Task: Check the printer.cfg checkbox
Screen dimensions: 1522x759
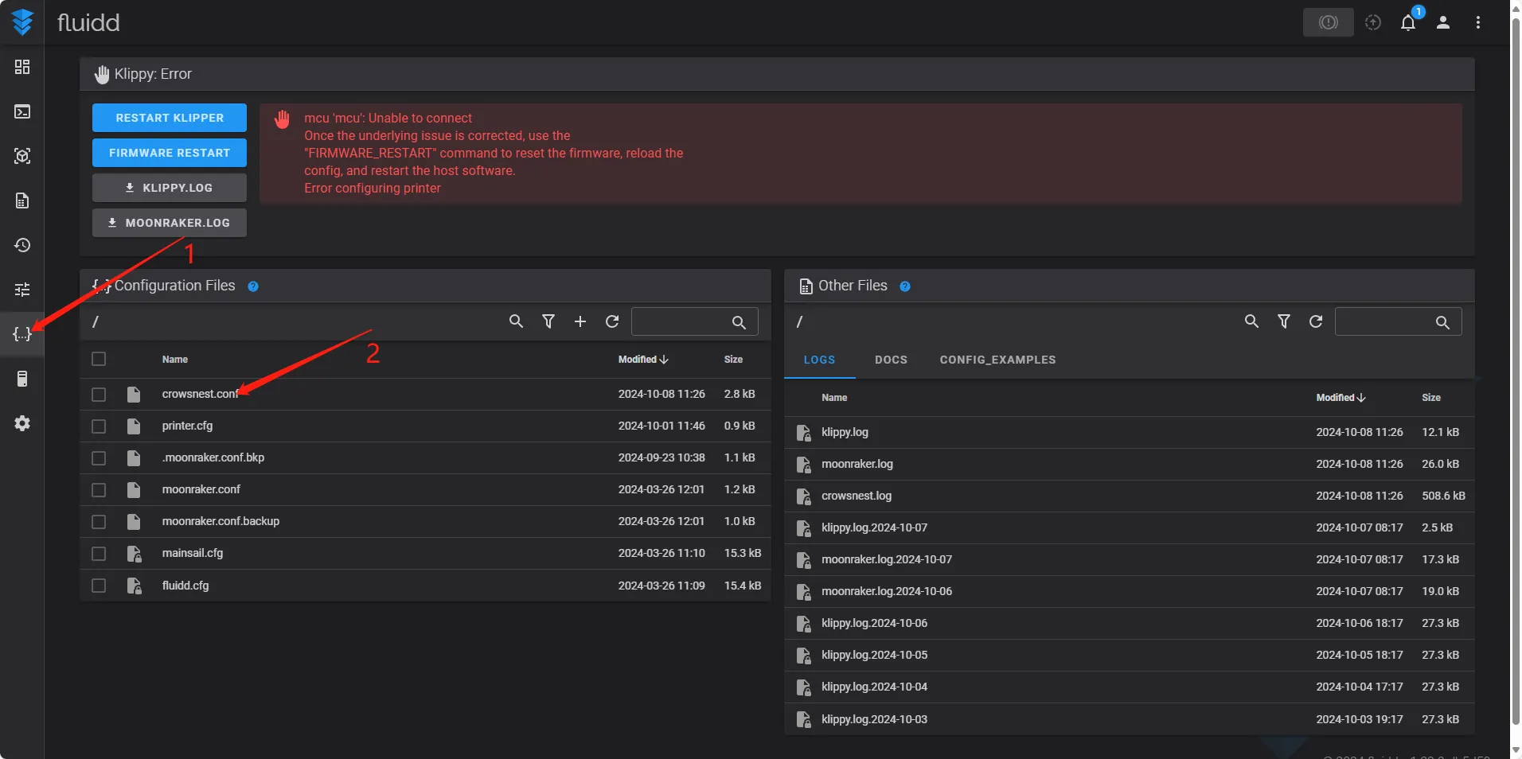Action: coord(99,426)
